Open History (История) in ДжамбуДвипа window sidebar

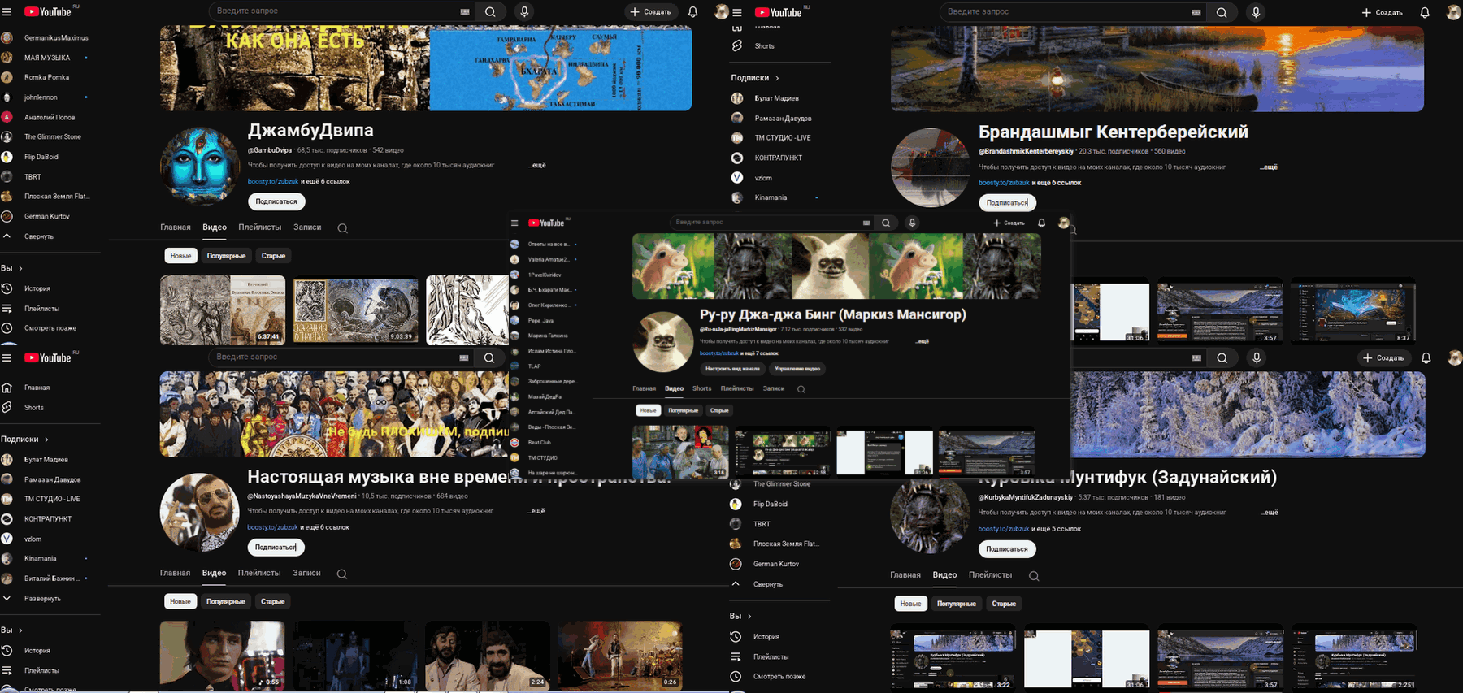[37, 288]
